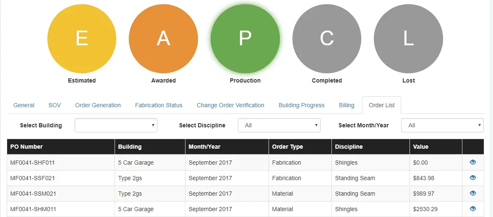Click Building cell of row MF0041-SHF011
This screenshot has height=217, width=493.
pos(150,163)
